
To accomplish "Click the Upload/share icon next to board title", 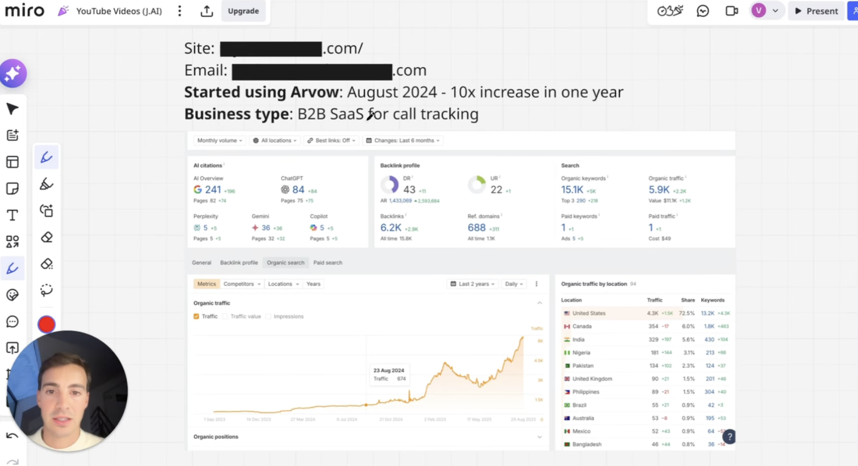I will (207, 11).
